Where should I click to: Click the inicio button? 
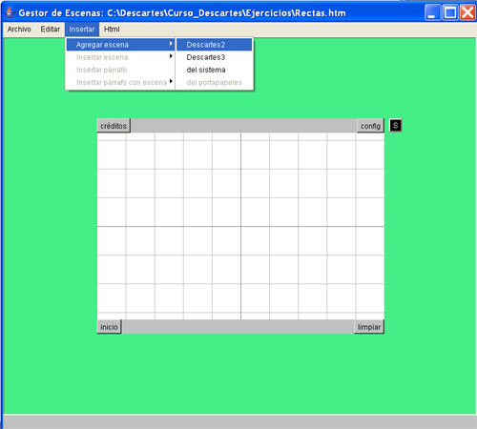(x=109, y=327)
